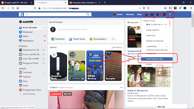Switch to Blogger anwar30 Edit entri tab
The image size is (194, 109).
[x=16, y=3]
